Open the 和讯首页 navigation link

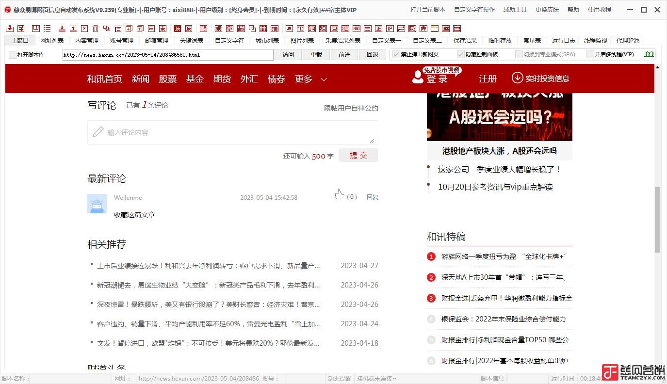[x=105, y=79]
